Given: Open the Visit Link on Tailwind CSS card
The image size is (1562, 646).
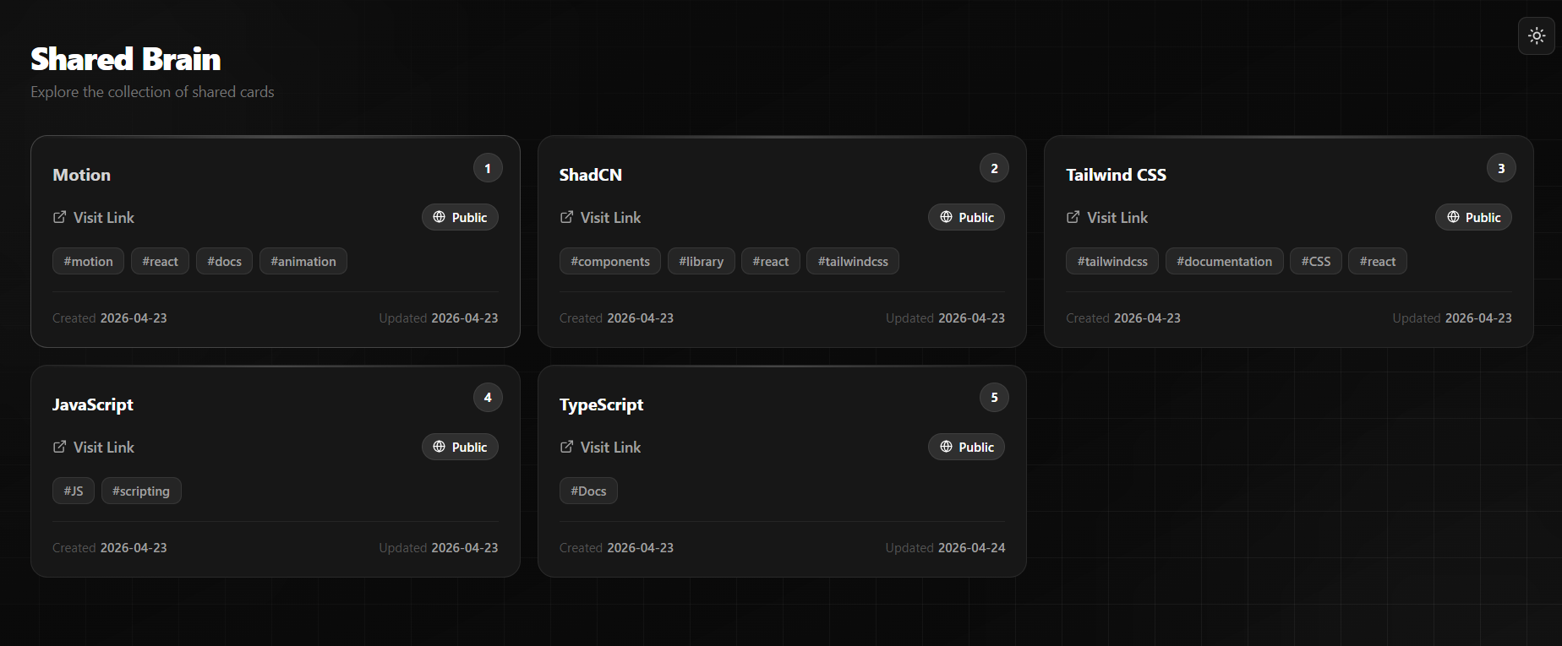Looking at the screenshot, I should 1107,217.
